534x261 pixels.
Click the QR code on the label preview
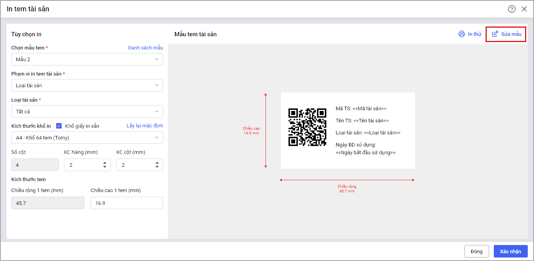pyautogui.click(x=307, y=127)
